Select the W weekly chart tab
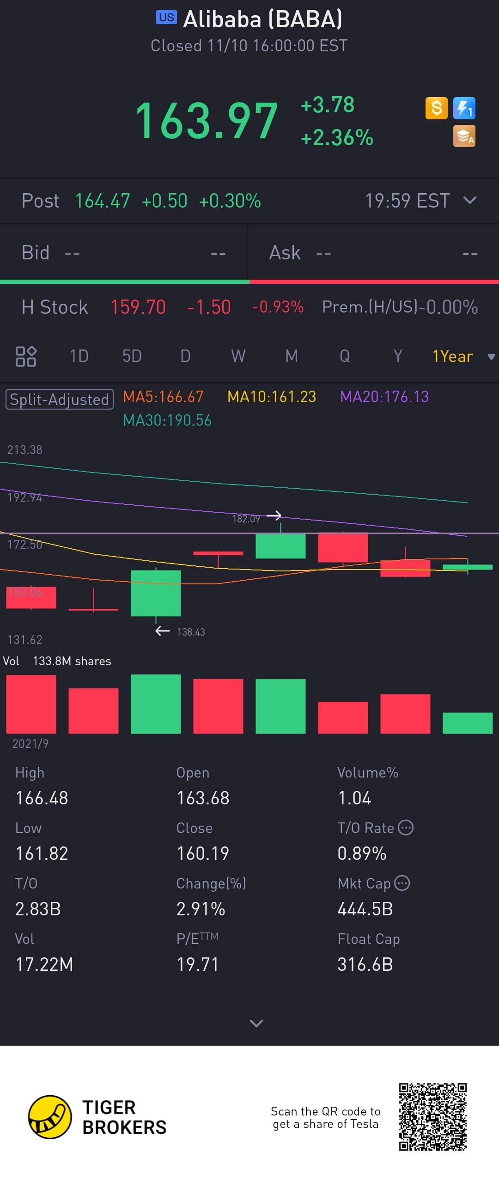Viewport: 499px width, 1189px height. pyautogui.click(x=238, y=356)
